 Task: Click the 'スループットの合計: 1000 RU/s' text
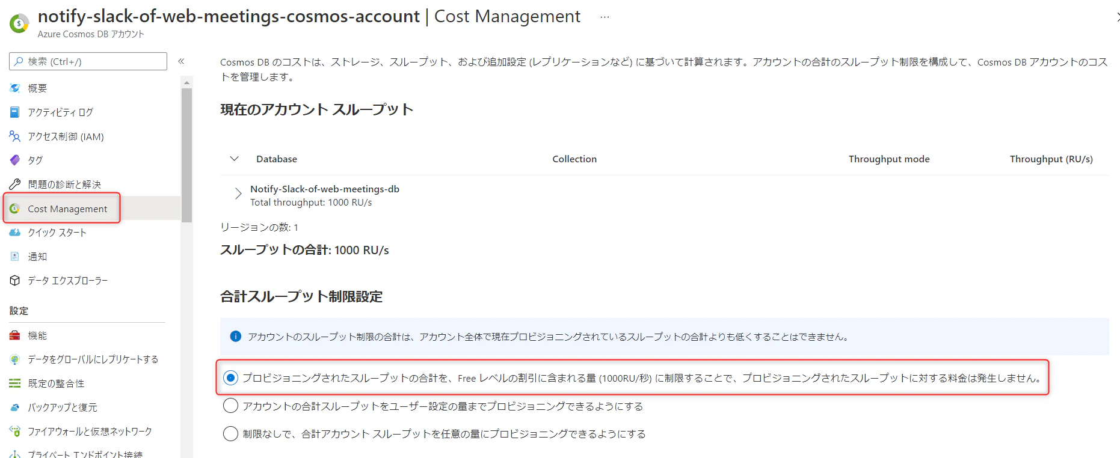pos(304,250)
